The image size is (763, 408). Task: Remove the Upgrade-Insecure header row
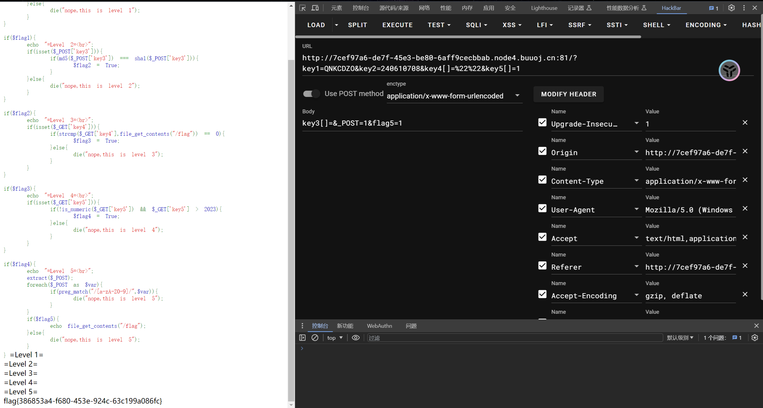(745, 123)
